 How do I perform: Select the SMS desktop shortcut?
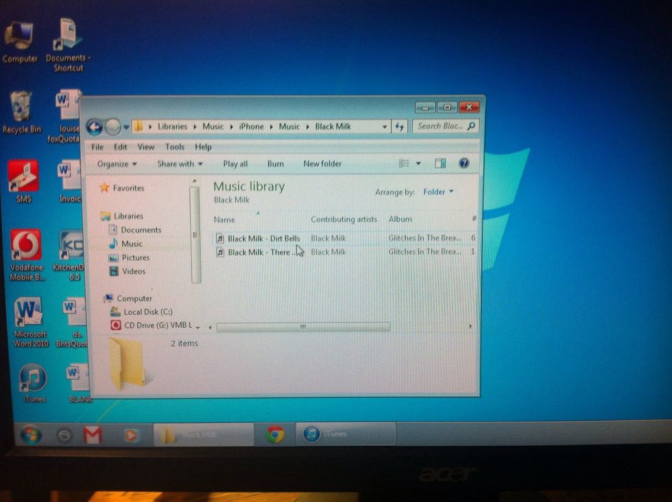coord(23,181)
